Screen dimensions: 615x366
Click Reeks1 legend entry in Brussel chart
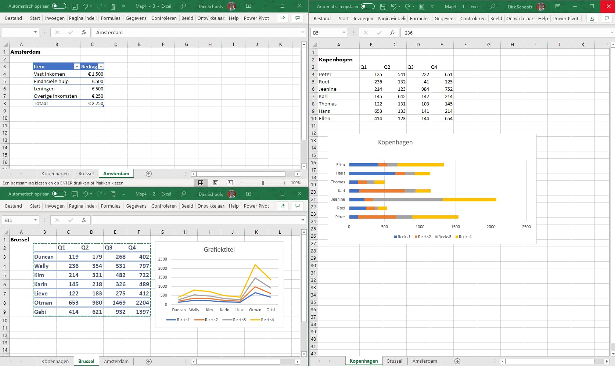click(x=178, y=320)
